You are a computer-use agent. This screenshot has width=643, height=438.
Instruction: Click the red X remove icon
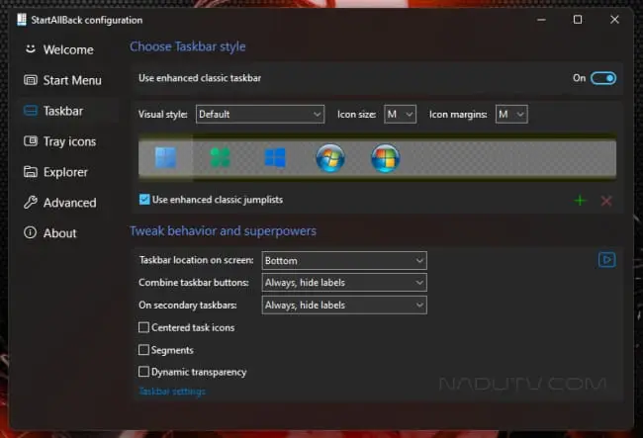[x=606, y=201]
